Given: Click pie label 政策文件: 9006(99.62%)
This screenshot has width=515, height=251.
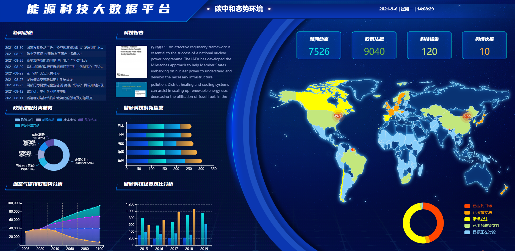Looking at the screenshot, I should tap(84, 161).
